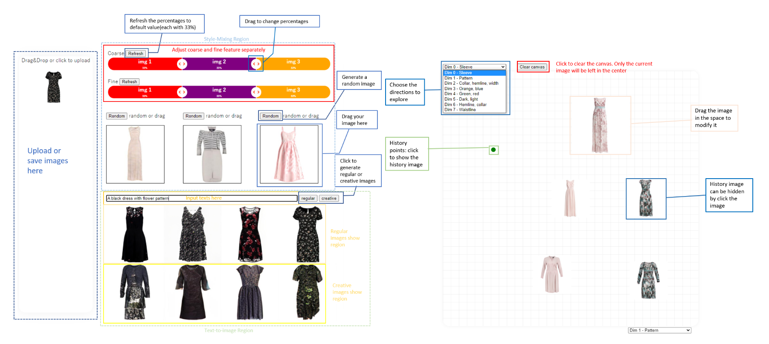Click the Coarse Refresh button
The image size is (769, 344).
click(x=136, y=54)
